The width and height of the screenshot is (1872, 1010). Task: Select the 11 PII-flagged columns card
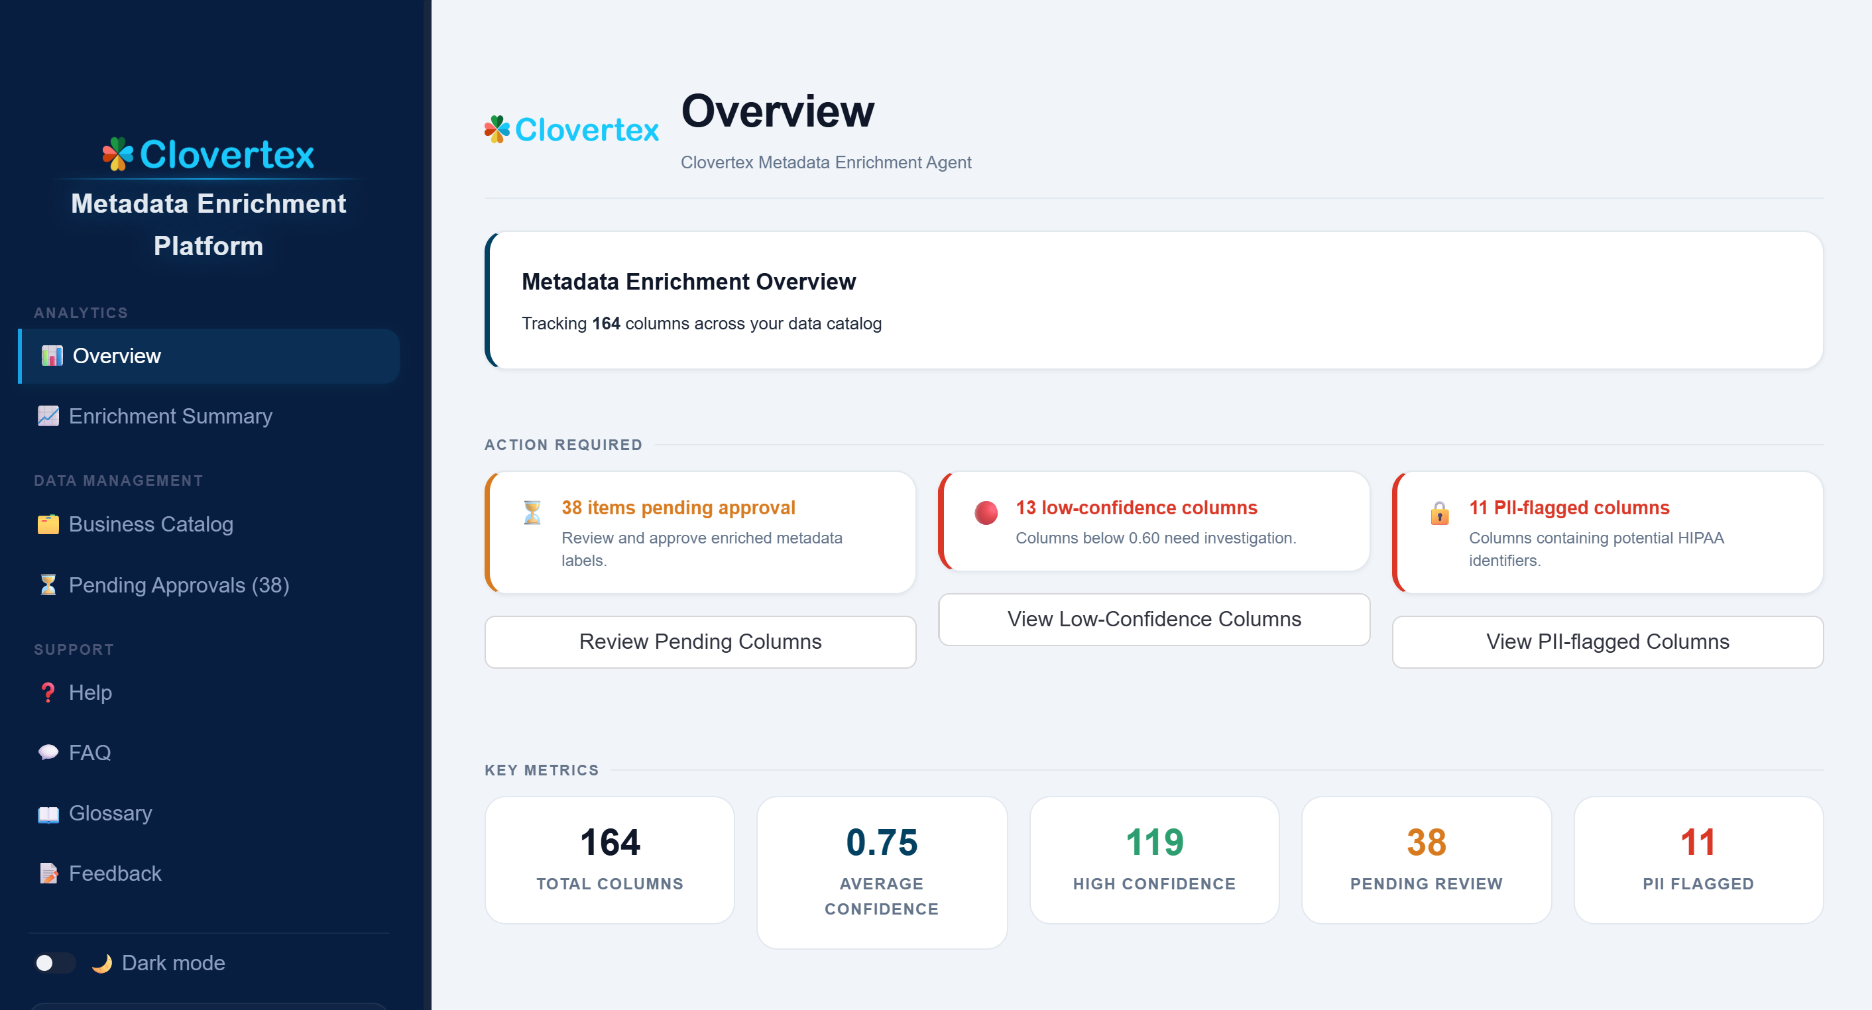pyautogui.click(x=1607, y=533)
